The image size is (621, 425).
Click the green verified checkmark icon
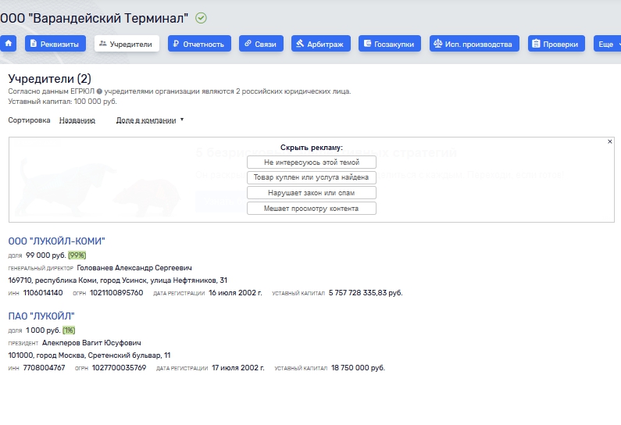[202, 18]
